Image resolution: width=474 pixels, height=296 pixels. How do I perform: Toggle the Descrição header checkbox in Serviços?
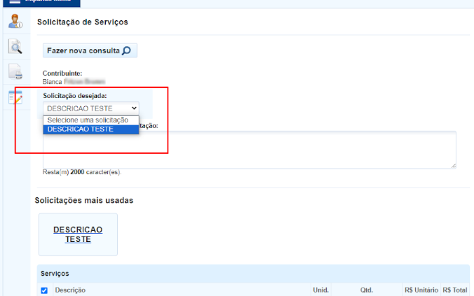44,290
